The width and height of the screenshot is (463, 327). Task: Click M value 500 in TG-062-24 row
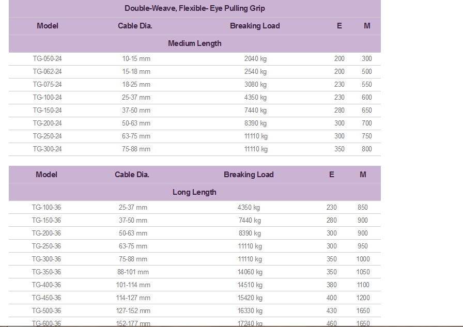coord(367,72)
